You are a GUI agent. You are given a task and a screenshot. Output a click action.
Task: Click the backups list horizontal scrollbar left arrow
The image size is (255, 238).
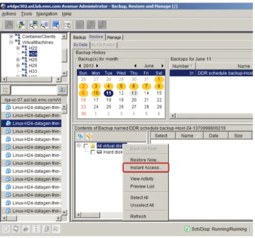(173, 116)
